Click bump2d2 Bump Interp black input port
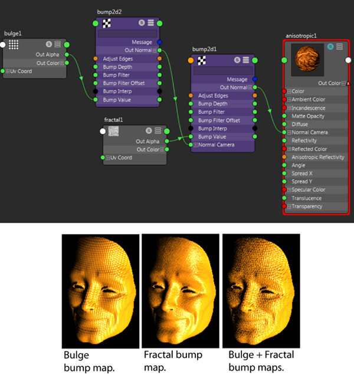354x374 pixels. [96, 91]
